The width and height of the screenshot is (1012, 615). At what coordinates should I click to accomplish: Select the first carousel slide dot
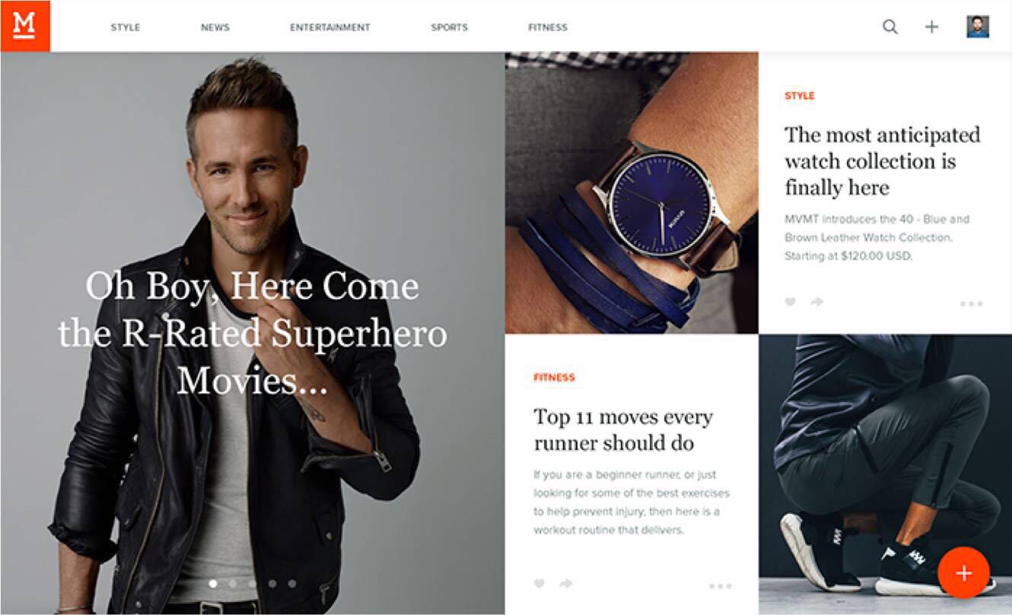[213, 584]
